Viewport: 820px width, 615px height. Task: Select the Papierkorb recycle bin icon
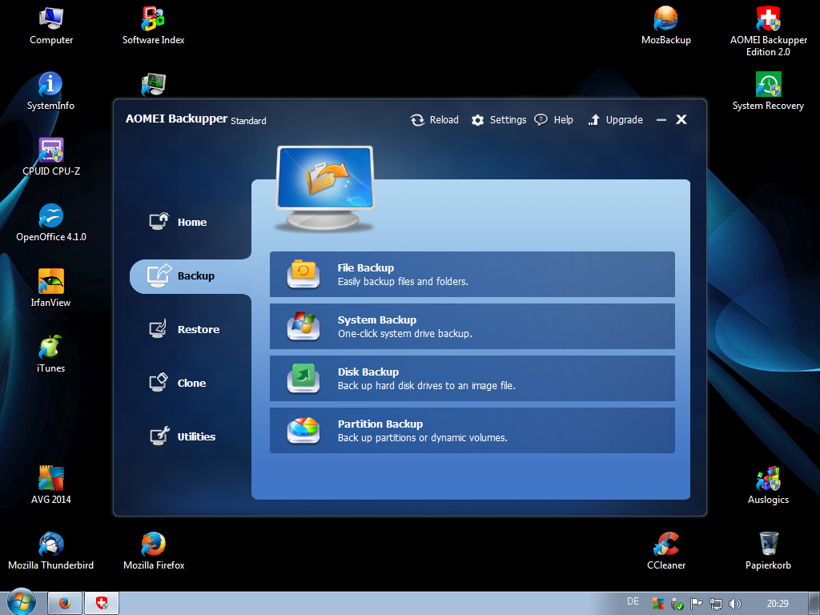click(x=768, y=551)
